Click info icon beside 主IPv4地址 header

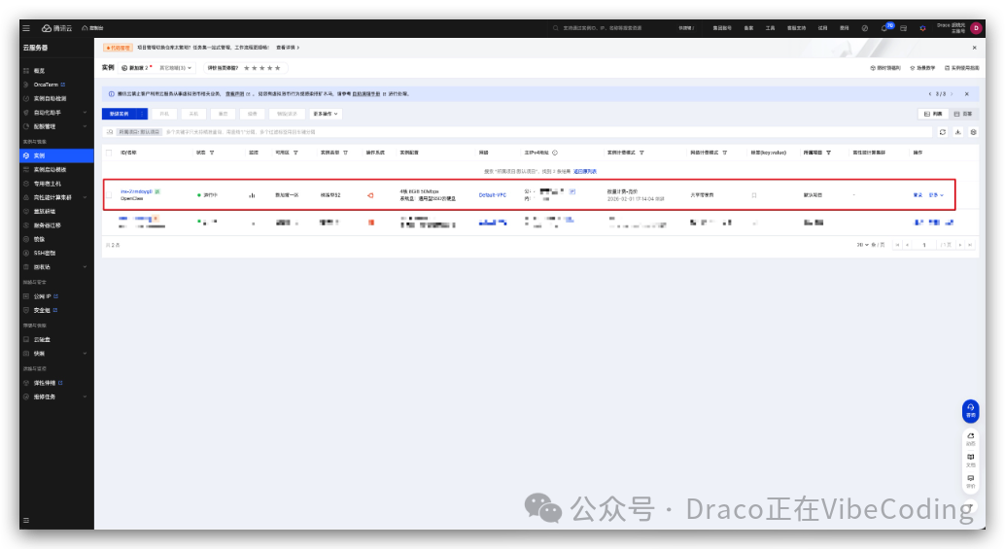[x=555, y=153]
